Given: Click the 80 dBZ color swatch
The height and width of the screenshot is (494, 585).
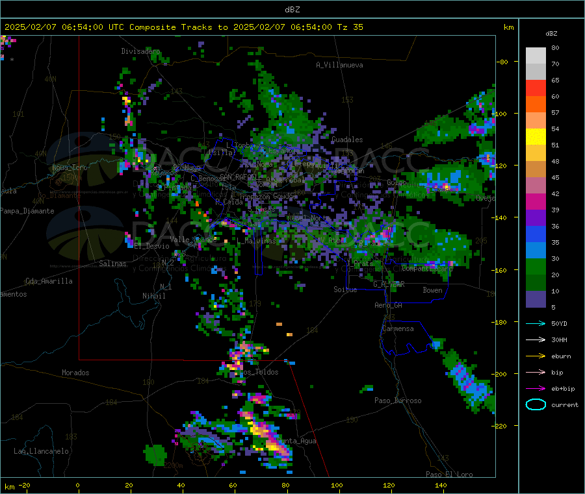Looking at the screenshot, I should point(536,56).
